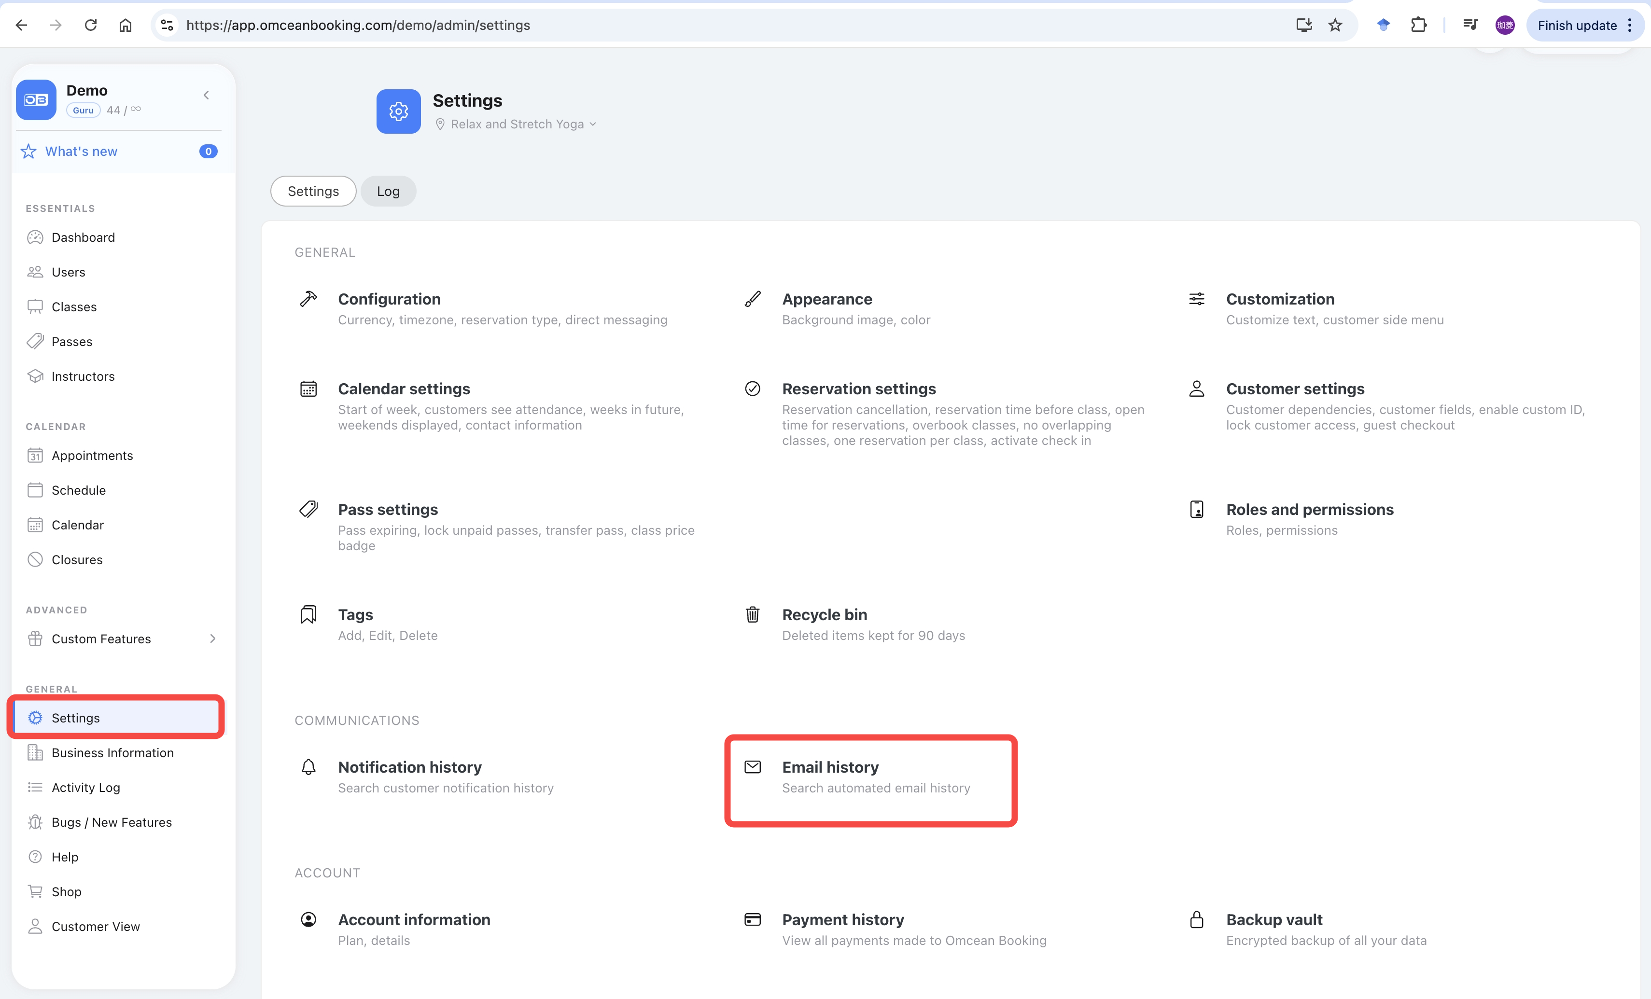Select the Settings tab
Image resolution: width=1651 pixels, height=999 pixels.
(x=313, y=192)
